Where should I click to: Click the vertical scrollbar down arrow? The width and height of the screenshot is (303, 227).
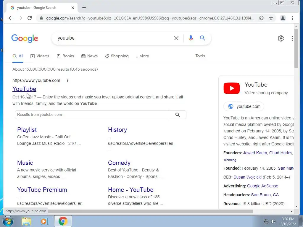pos(296,206)
